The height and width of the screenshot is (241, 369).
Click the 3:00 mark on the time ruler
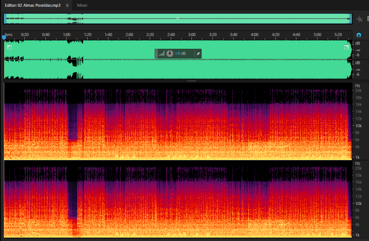coord(192,35)
